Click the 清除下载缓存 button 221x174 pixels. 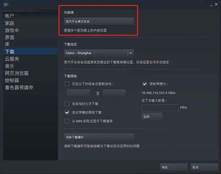pos(99,137)
